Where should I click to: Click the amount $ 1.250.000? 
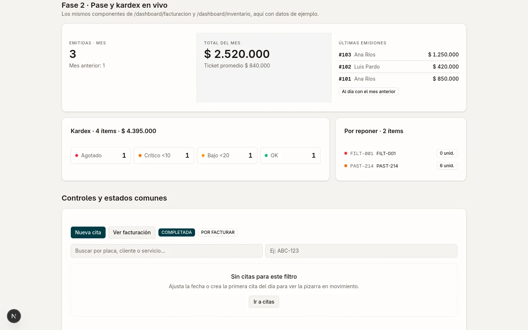pos(443,55)
